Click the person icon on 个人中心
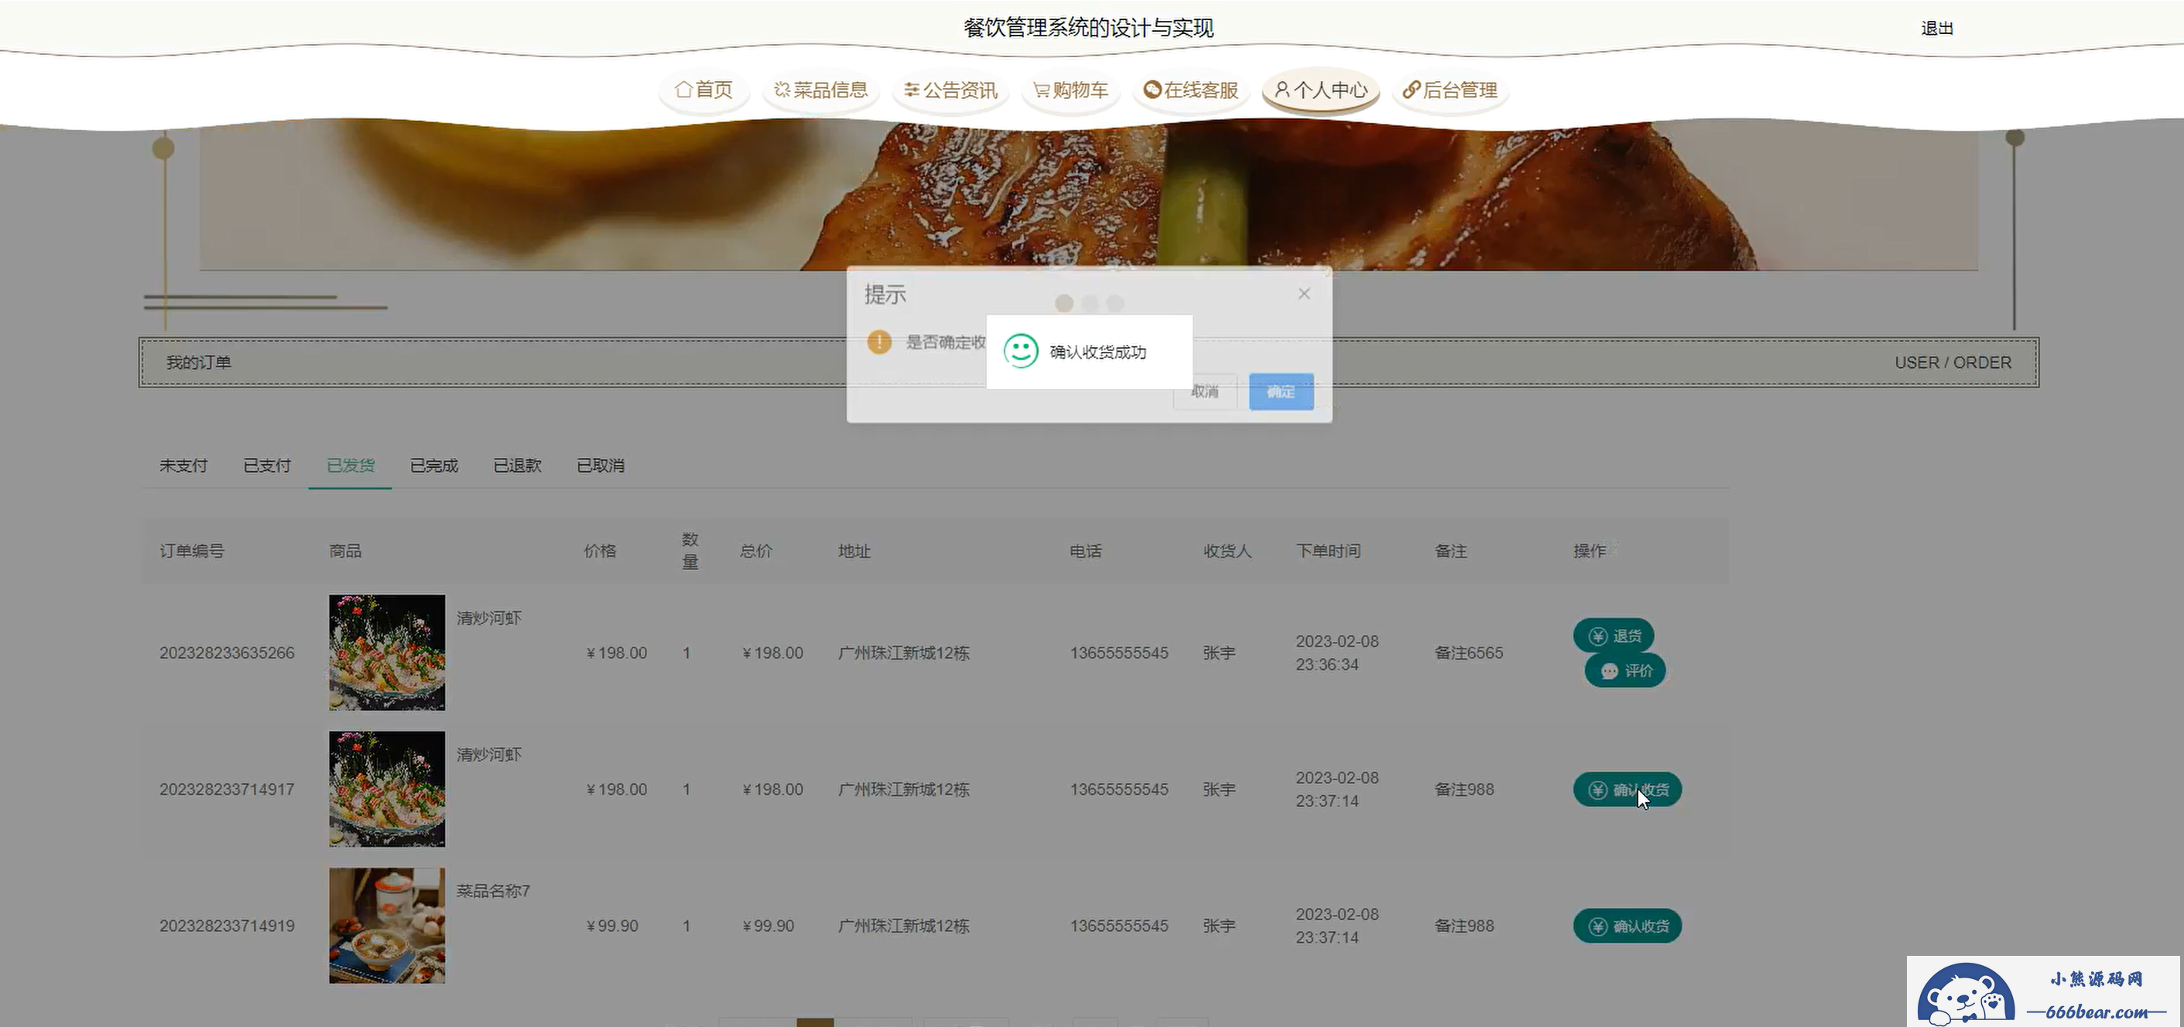The image size is (2184, 1027). point(1282,89)
